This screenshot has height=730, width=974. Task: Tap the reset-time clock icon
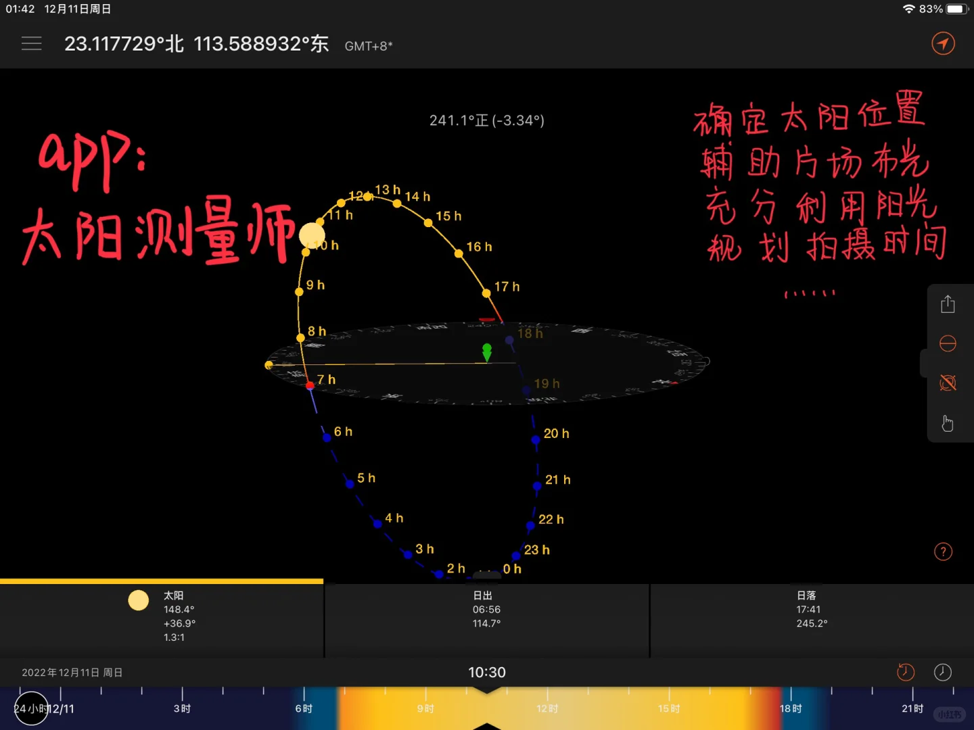coord(906,672)
